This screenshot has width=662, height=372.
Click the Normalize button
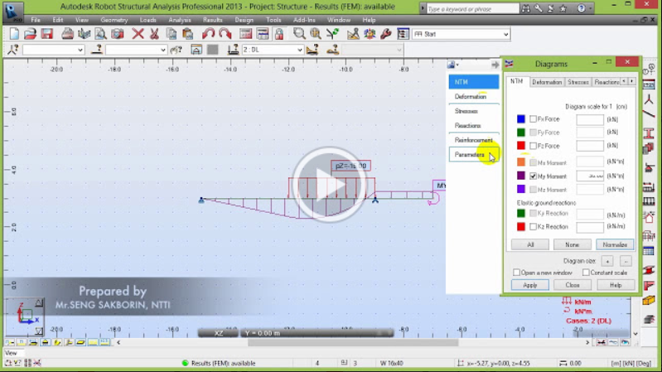point(615,244)
